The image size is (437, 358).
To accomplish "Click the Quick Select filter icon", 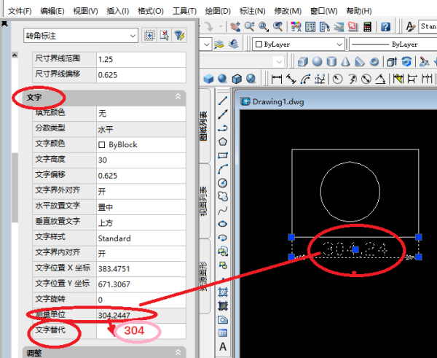I will tap(179, 35).
